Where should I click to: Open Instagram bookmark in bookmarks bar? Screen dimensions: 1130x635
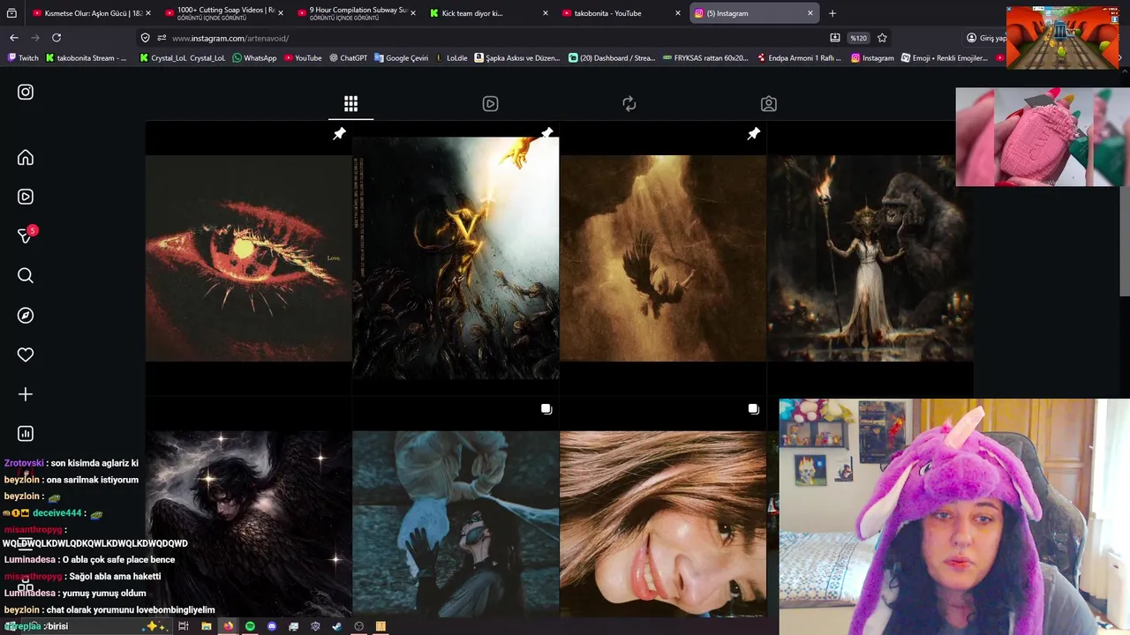pyautogui.click(x=872, y=58)
